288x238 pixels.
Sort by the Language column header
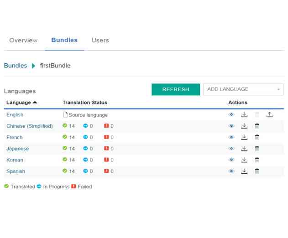click(21, 103)
